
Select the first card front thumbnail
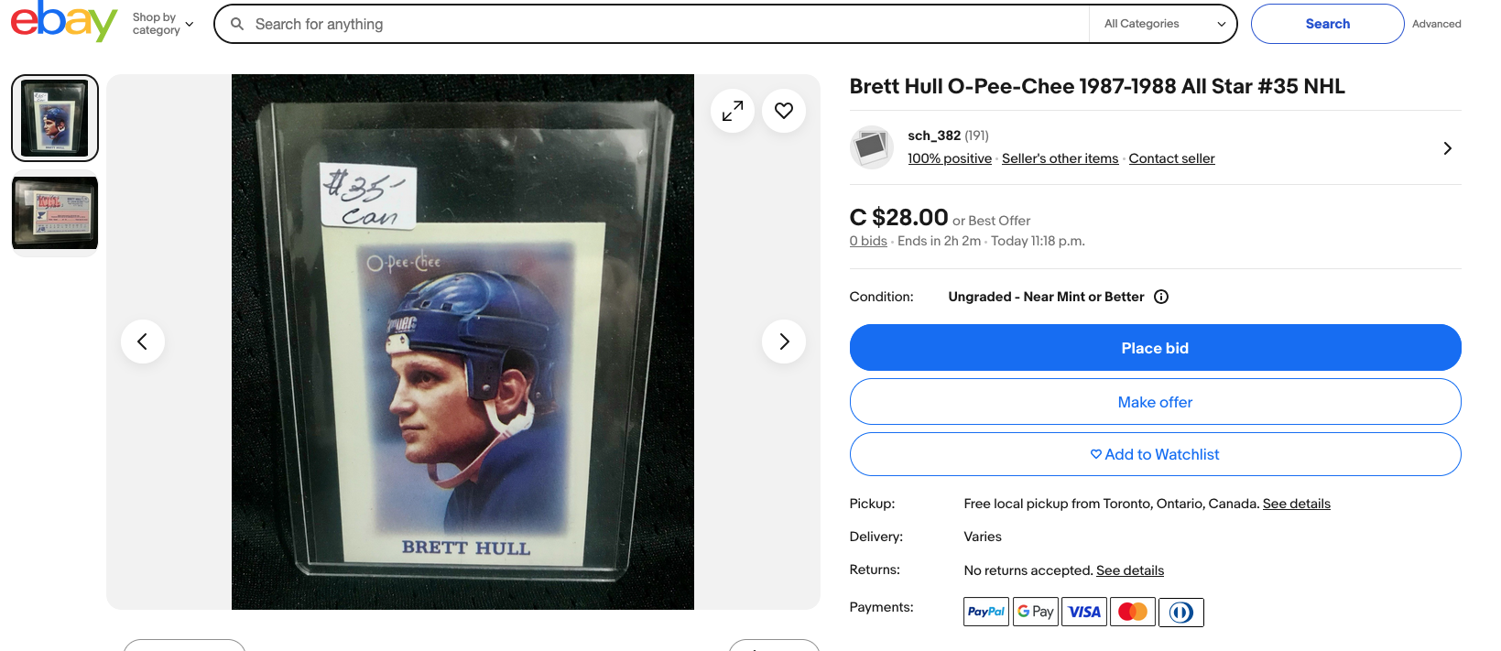pyautogui.click(x=55, y=118)
